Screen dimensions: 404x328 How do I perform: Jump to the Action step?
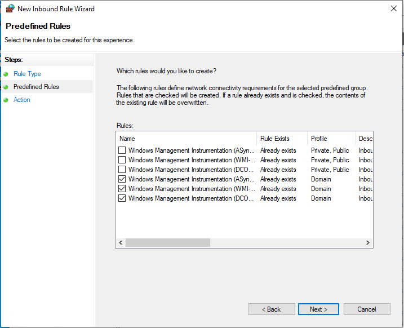tap(21, 100)
